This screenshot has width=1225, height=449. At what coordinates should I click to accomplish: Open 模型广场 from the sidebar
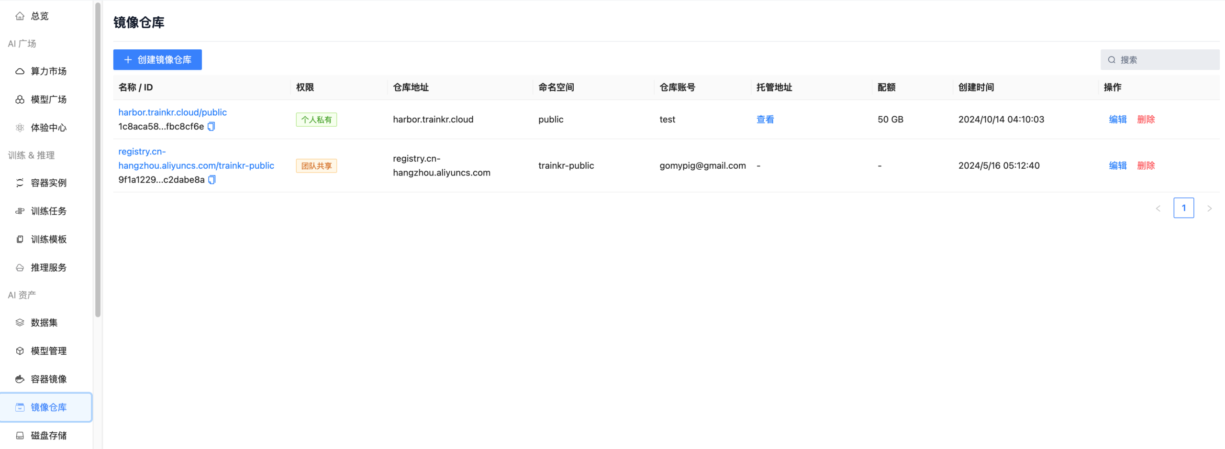[48, 99]
